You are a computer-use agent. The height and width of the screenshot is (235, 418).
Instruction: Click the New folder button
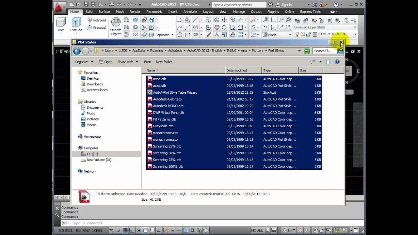(164, 62)
